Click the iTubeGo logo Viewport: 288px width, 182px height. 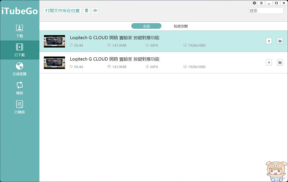20,11
